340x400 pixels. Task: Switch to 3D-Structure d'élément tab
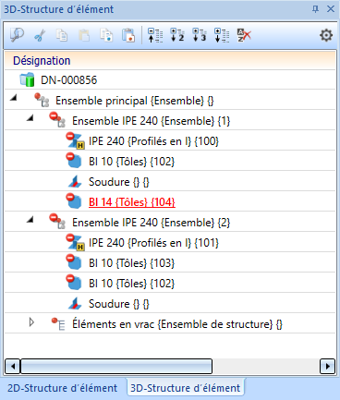(x=186, y=388)
